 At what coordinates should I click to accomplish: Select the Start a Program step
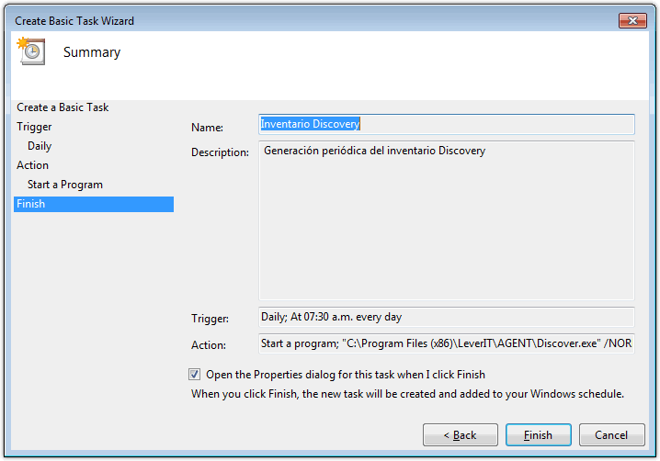click(x=65, y=185)
